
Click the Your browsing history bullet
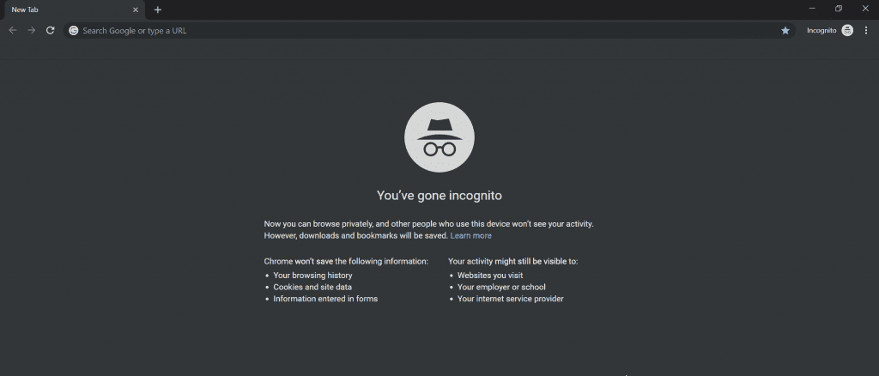[x=312, y=276]
